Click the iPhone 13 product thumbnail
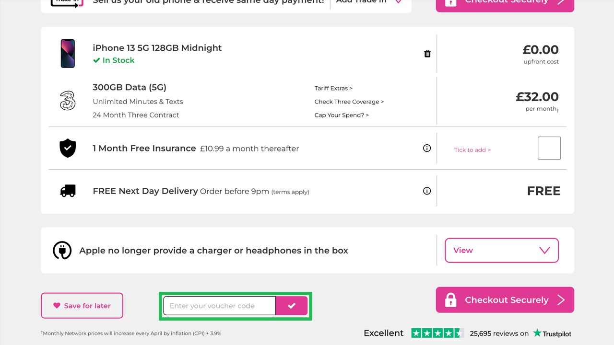614x345 pixels. 68,54
